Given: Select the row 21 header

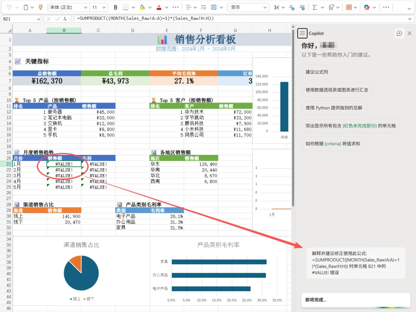Looking at the screenshot, I should tap(8, 164).
